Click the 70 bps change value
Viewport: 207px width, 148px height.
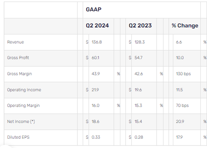pos(182,105)
